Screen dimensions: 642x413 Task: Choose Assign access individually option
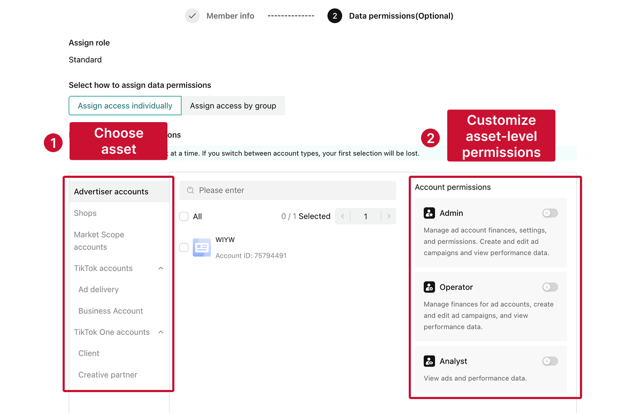click(125, 106)
